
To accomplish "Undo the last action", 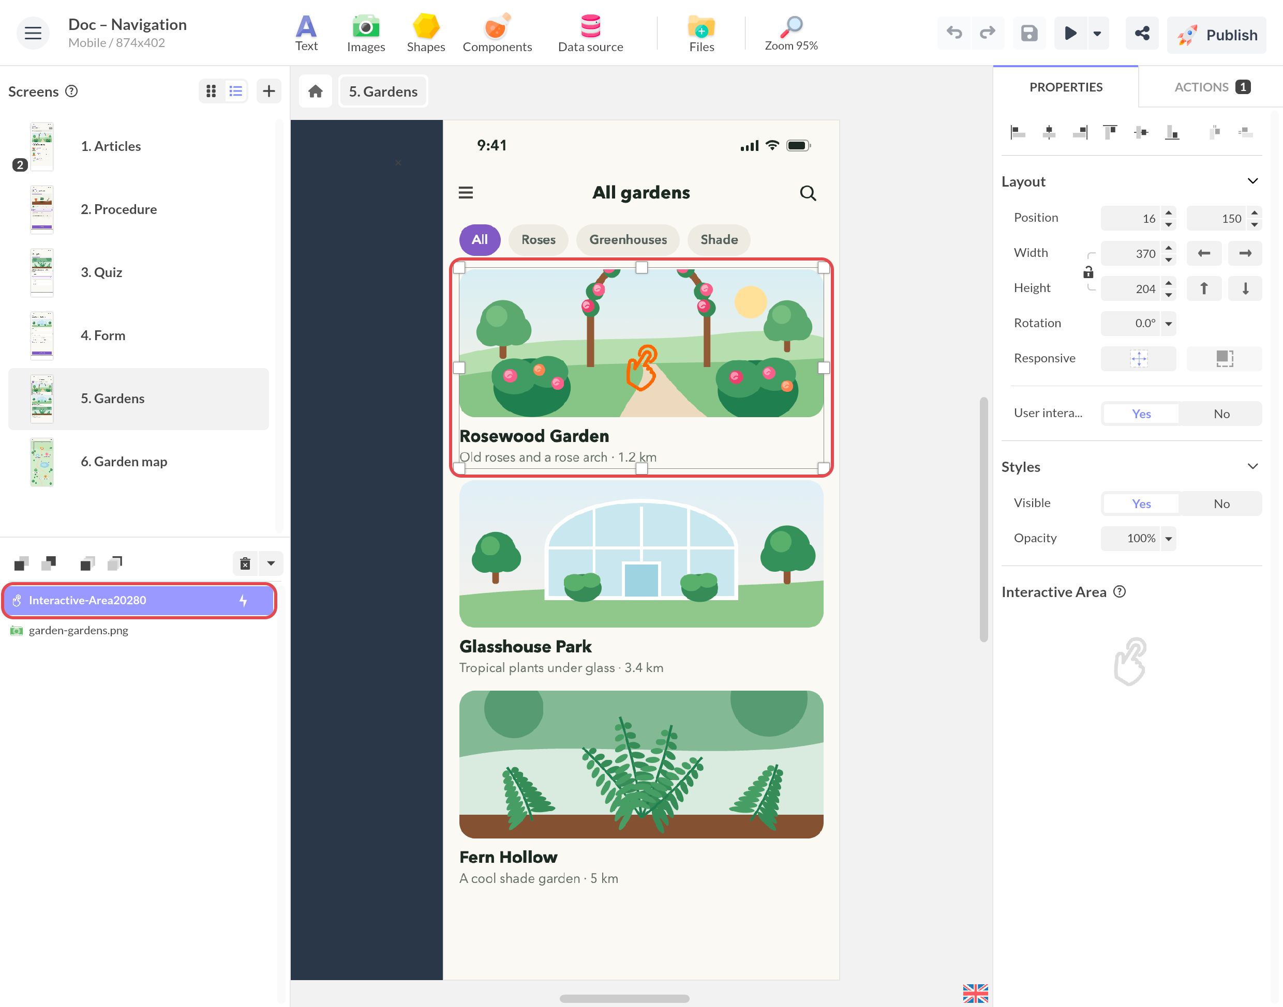I will pos(954,34).
